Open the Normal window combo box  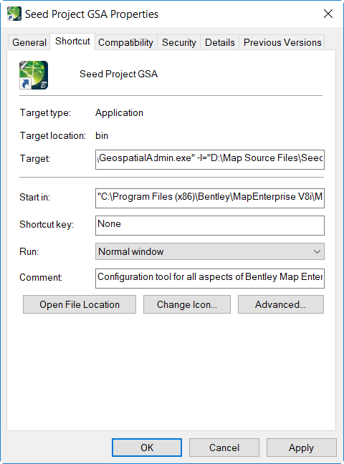pos(210,251)
